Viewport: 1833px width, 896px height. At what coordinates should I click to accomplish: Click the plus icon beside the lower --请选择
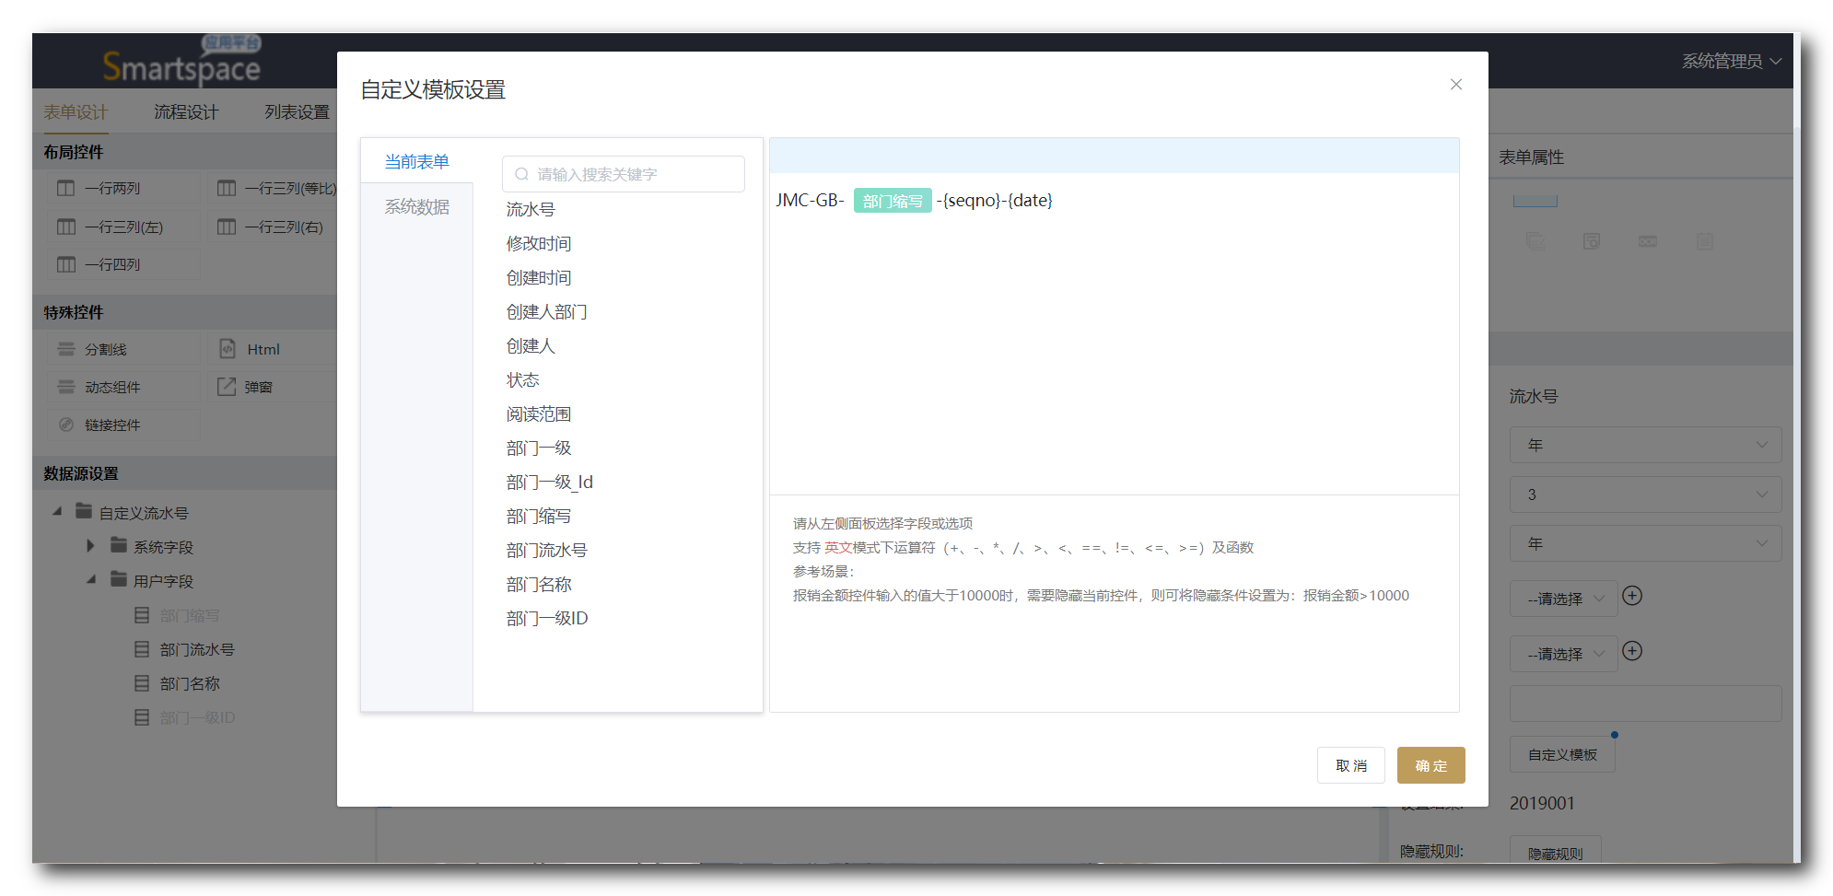point(1632,651)
